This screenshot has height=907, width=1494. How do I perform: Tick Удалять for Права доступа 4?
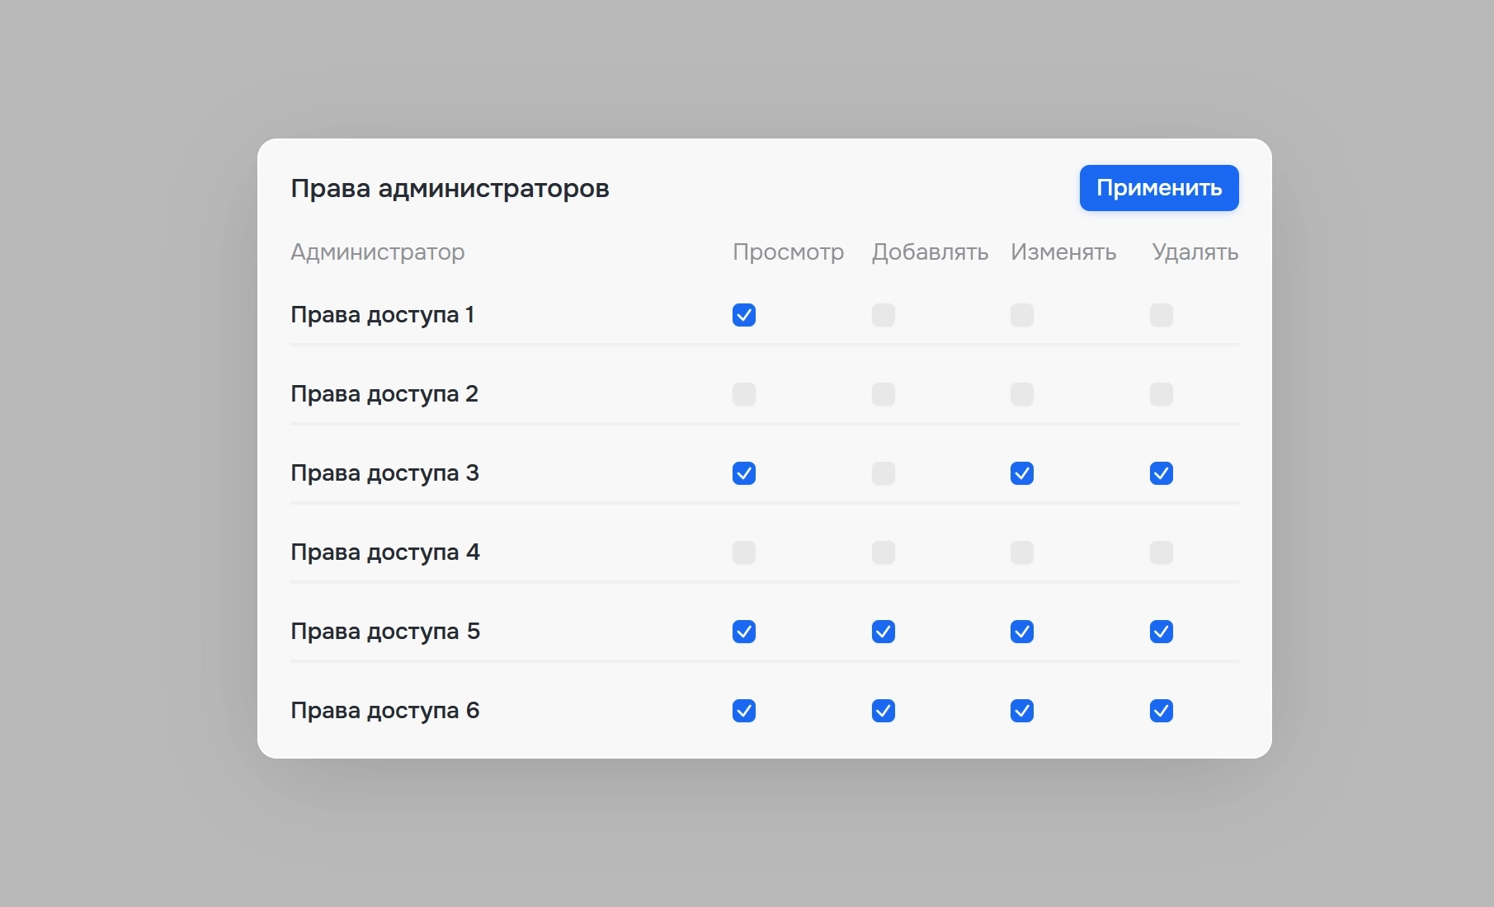tap(1162, 552)
